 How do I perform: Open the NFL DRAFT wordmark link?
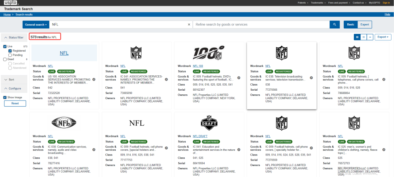coord(200,136)
